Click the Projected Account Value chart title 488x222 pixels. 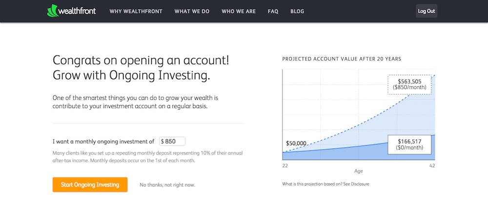pos(342,59)
